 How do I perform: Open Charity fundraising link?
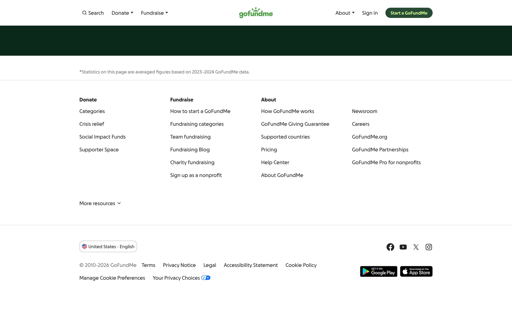(x=192, y=162)
